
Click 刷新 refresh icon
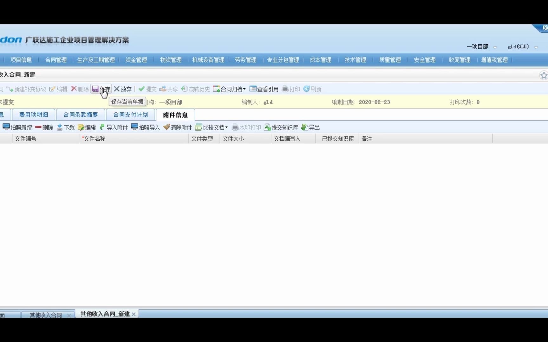[x=312, y=89]
